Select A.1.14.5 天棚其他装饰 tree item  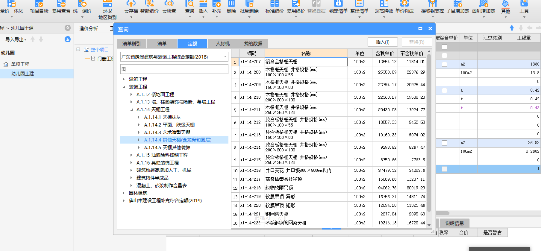(167, 148)
